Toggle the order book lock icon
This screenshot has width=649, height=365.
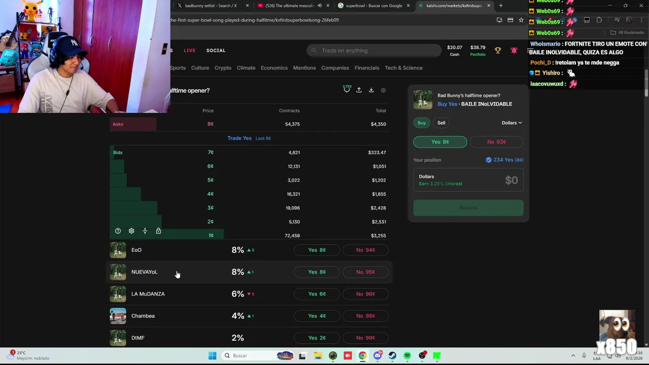[x=158, y=231]
